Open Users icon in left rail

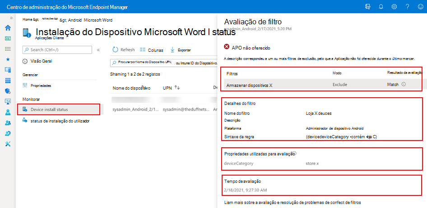click(8, 112)
